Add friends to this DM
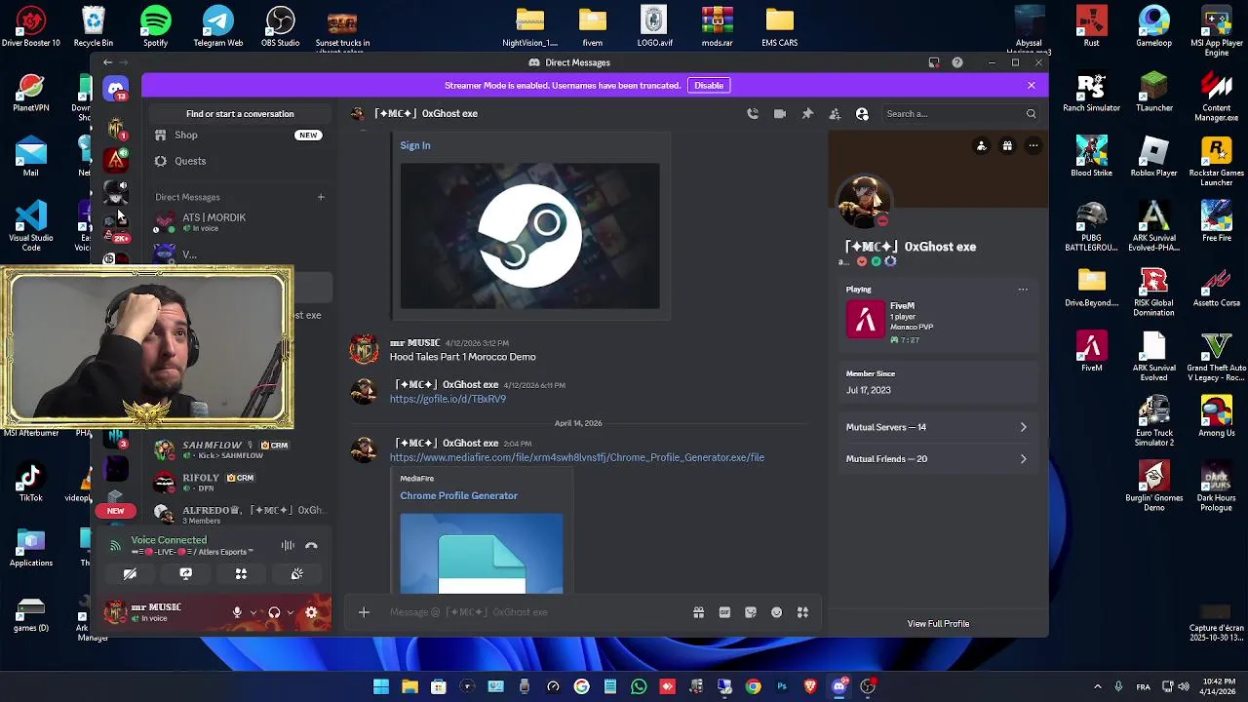 point(835,114)
